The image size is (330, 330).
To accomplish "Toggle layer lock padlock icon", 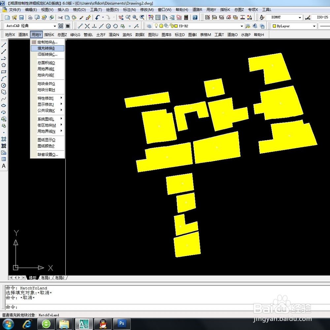I will point(171,26).
